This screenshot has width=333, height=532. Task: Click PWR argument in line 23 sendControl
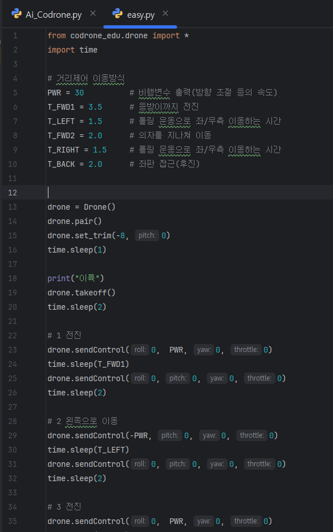click(x=176, y=350)
